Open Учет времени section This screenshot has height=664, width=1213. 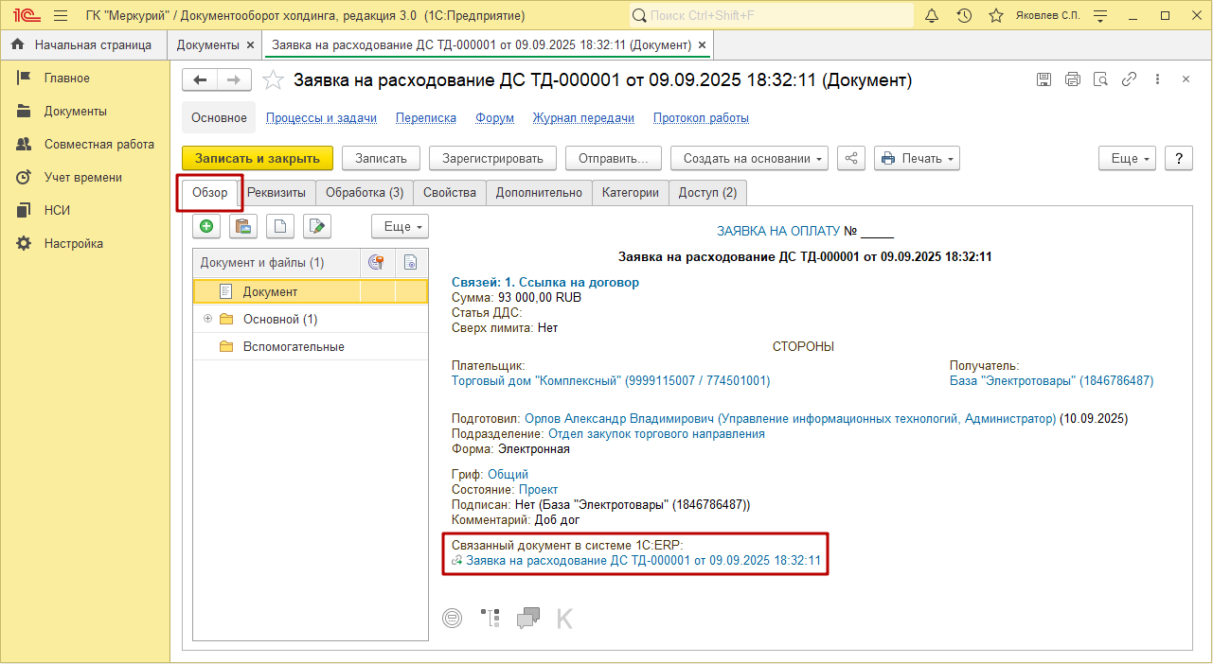(83, 177)
